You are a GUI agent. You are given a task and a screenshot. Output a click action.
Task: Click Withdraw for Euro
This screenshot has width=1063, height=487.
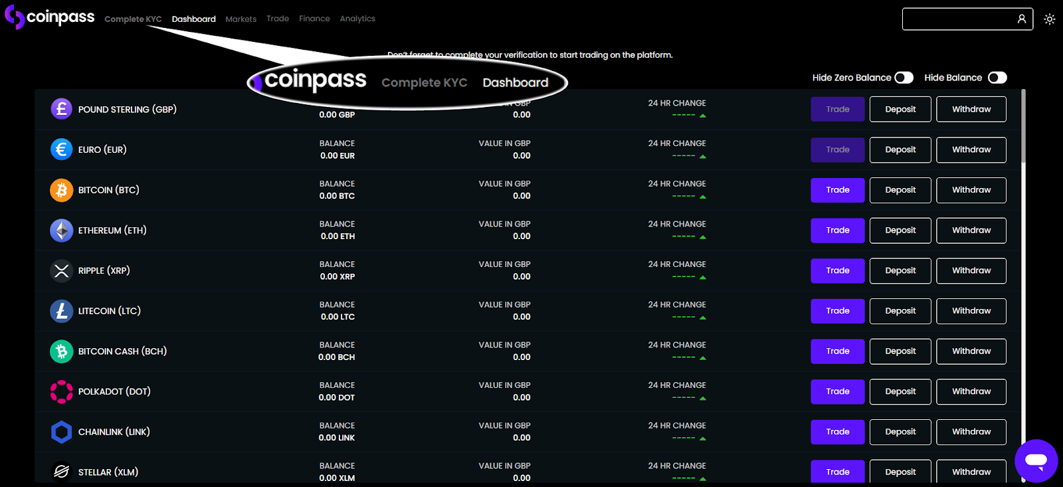(971, 149)
